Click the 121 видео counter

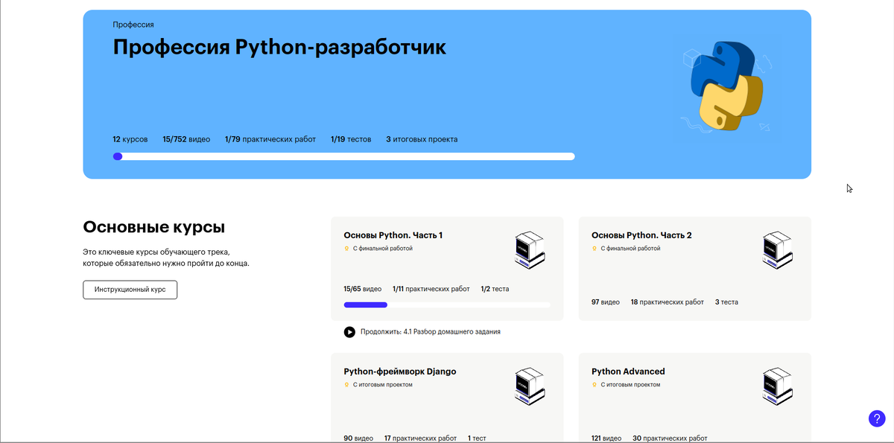(606, 439)
